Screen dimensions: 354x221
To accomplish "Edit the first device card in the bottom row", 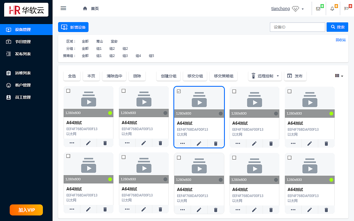I will 88,209.
